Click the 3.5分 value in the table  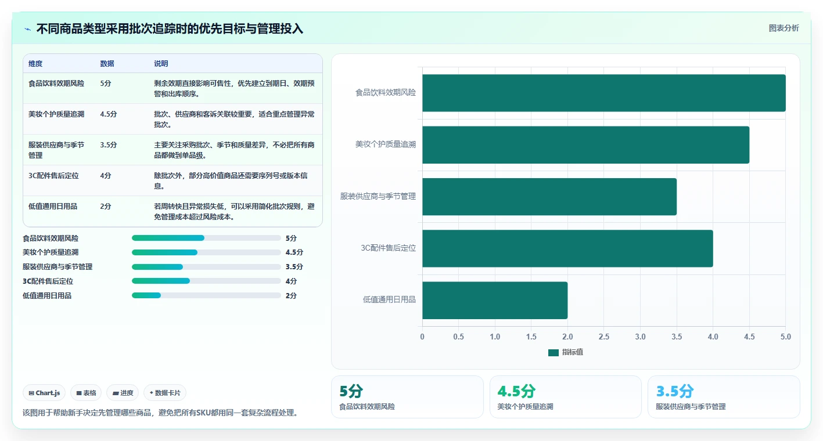[x=108, y=145]
